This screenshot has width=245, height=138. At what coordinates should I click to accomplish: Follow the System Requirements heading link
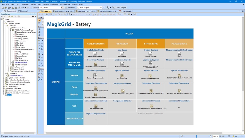(96, 71)
